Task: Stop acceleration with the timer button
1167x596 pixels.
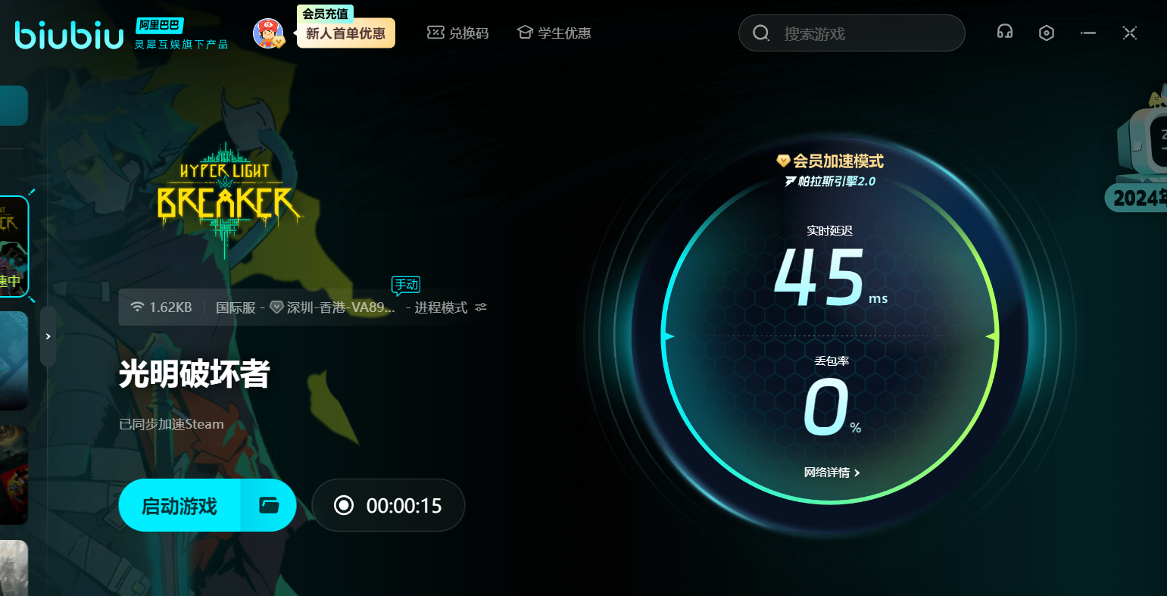Action: click(388, 505)
